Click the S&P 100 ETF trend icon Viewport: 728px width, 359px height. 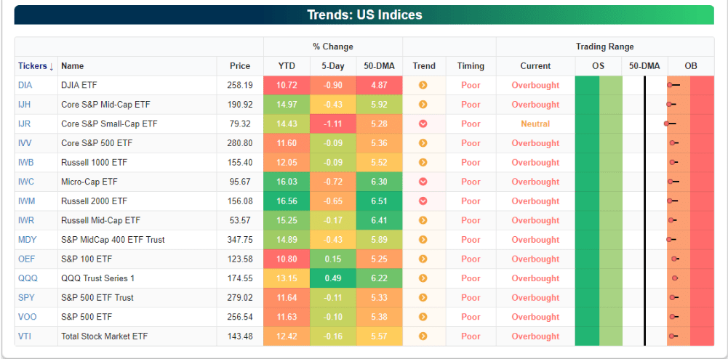[423, 259]
